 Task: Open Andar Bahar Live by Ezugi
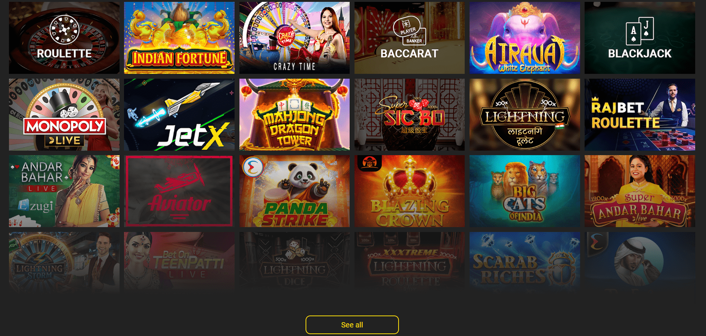pyautogui.click(x=64, y=191)
